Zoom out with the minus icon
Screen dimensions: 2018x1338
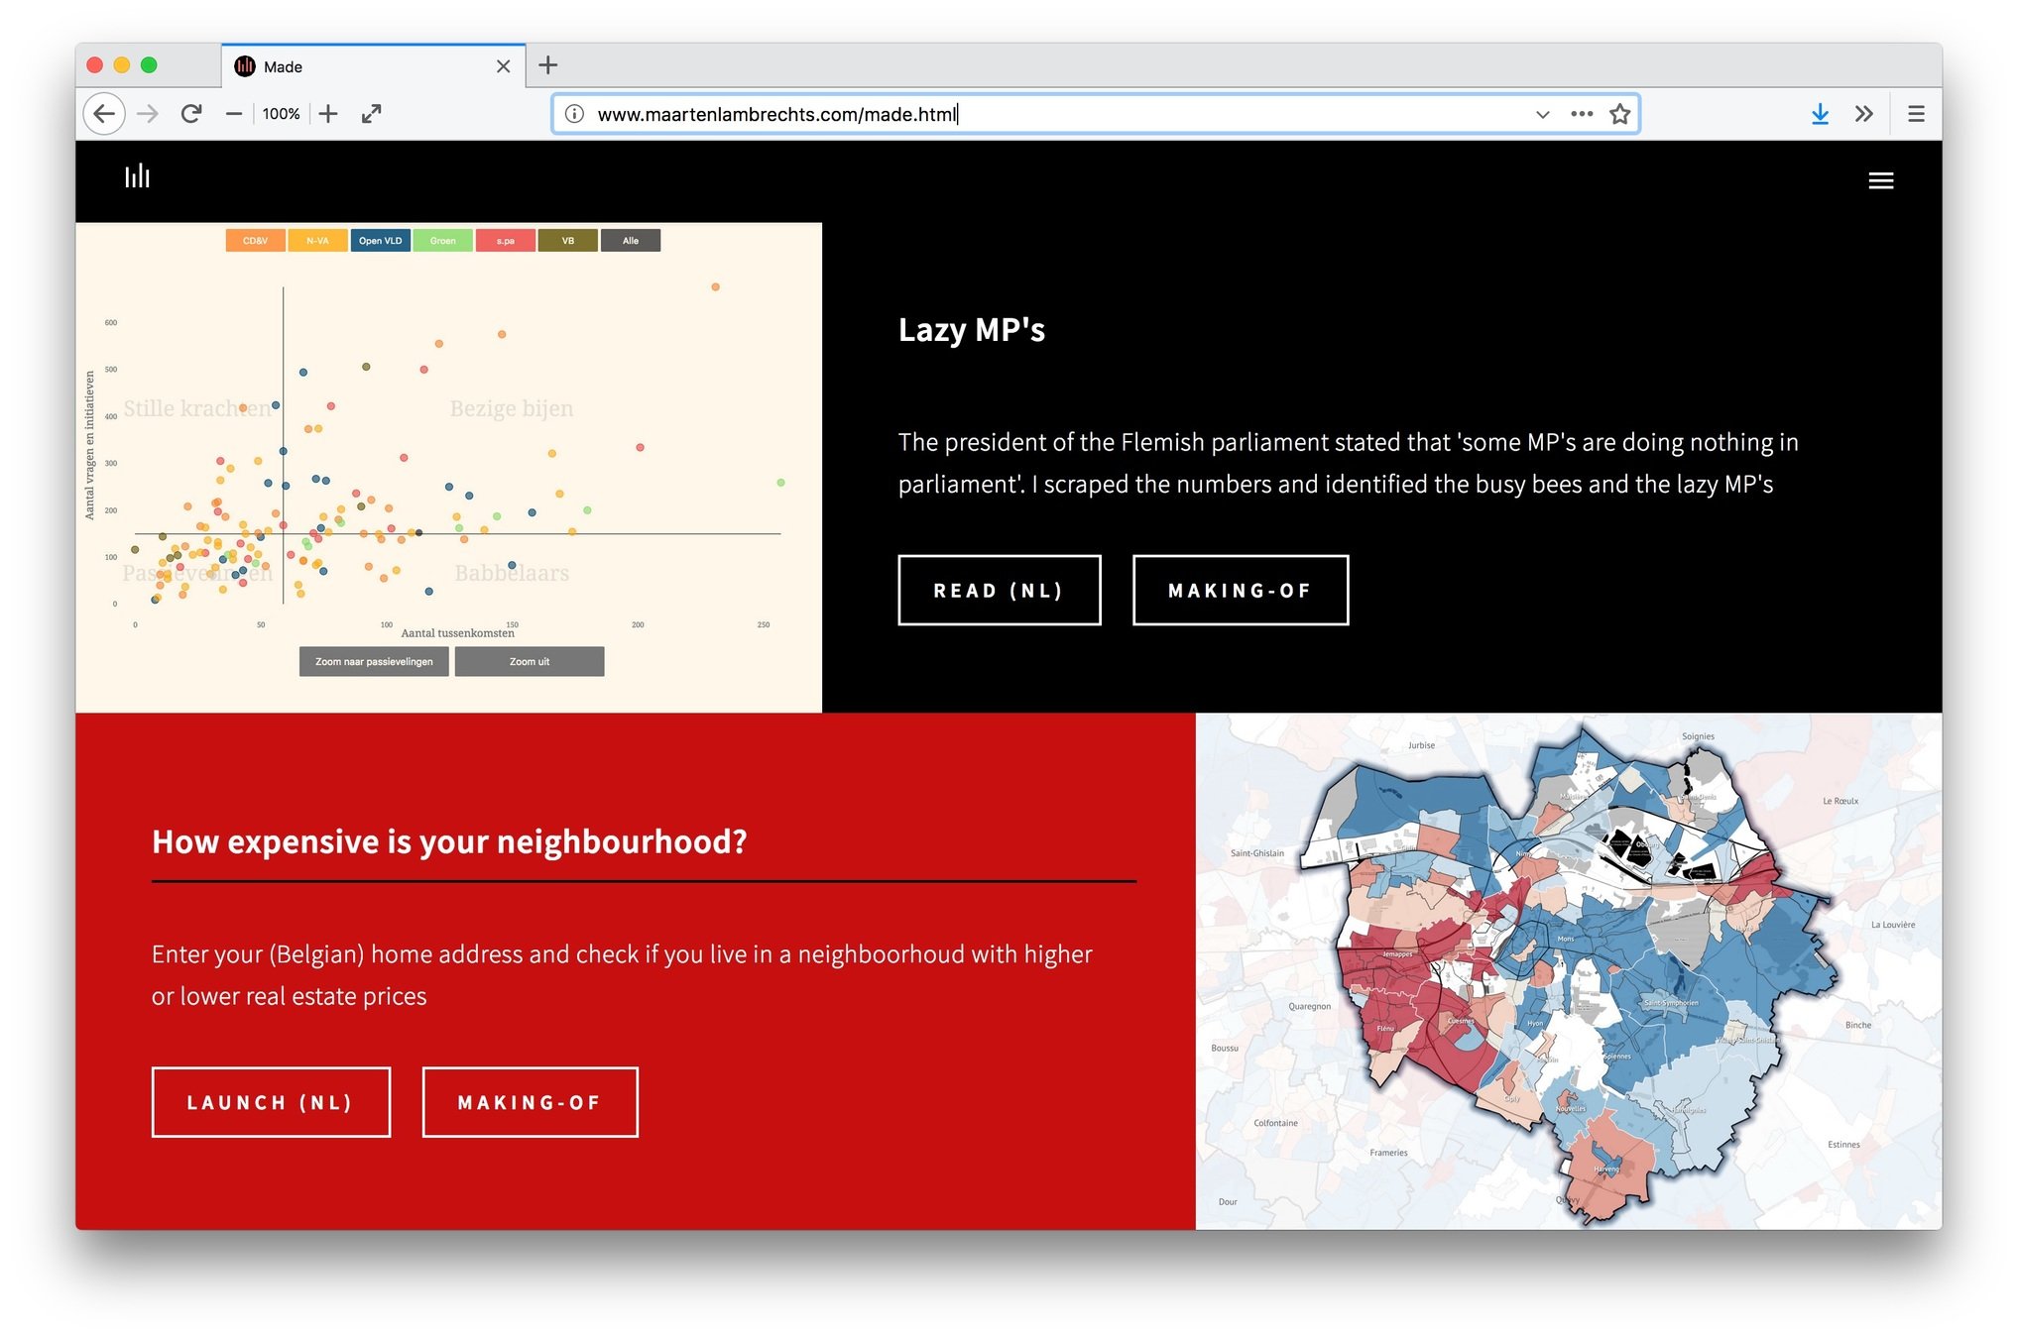click(234, 114)
